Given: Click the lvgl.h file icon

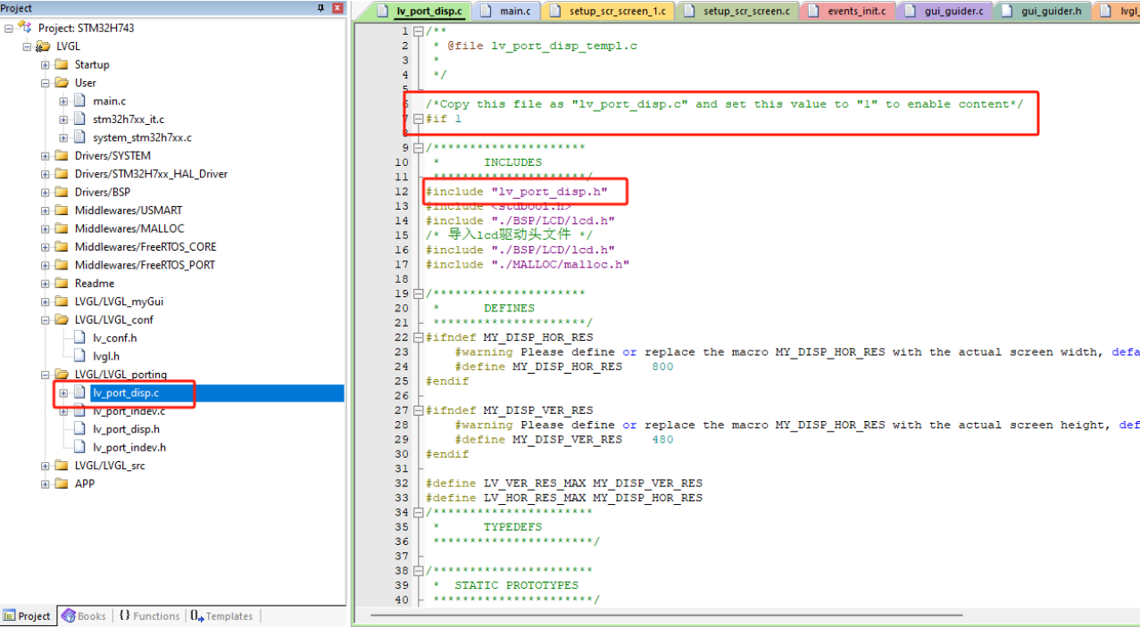Looking at the screenshot, I should (x=79, y=356).
